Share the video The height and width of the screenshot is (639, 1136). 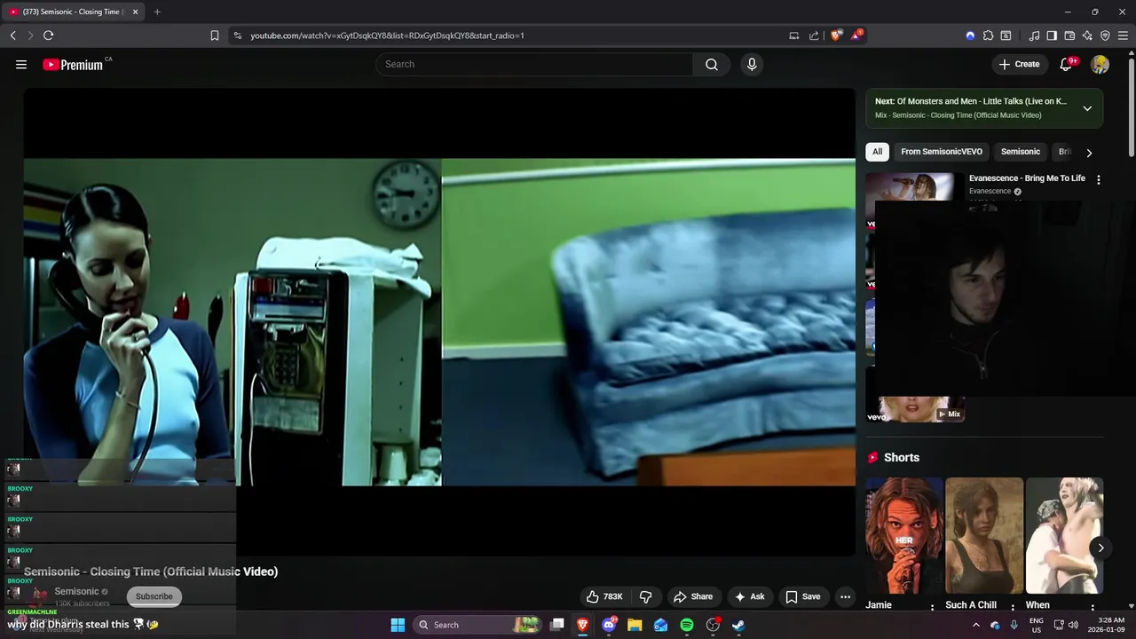[x=693, y=596]
